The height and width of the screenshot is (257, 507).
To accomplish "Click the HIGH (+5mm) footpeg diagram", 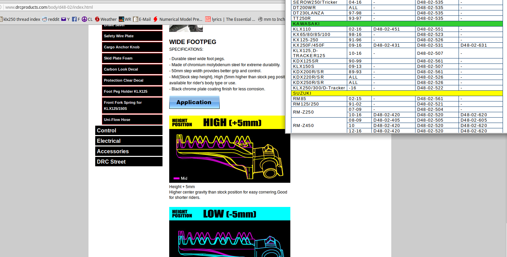I will tap(229, 149).
